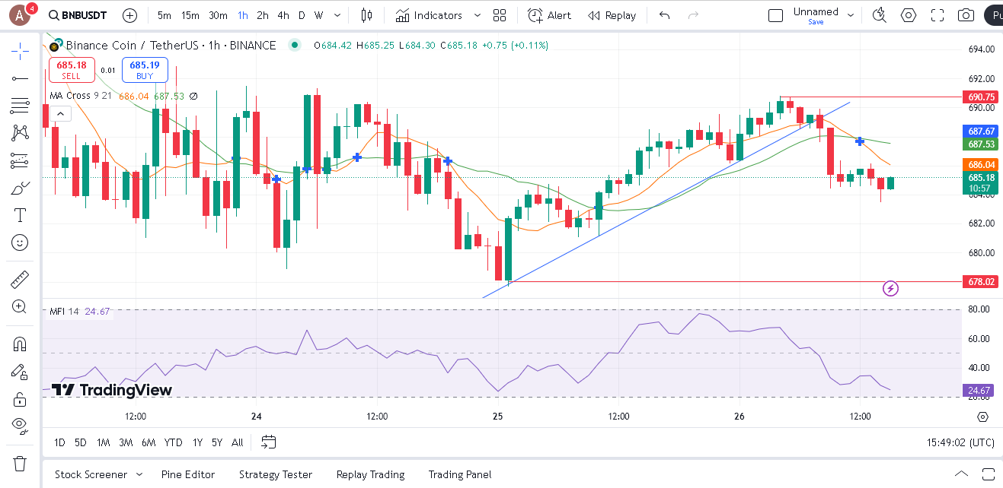Remove drawings with the trash icon

tap(20, 463)
